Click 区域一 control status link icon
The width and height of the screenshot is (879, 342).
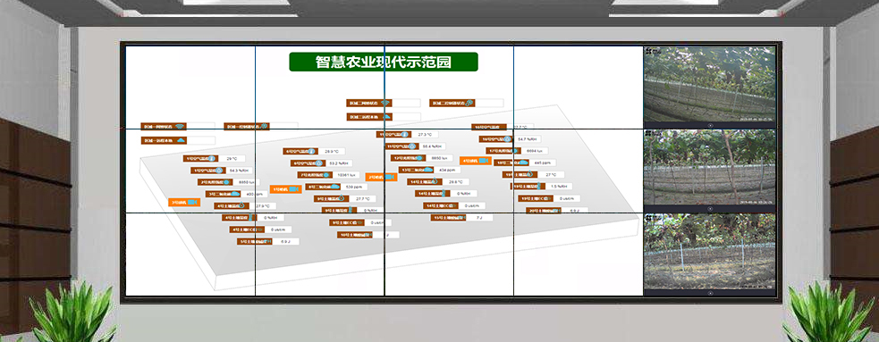tap(265, 127)
